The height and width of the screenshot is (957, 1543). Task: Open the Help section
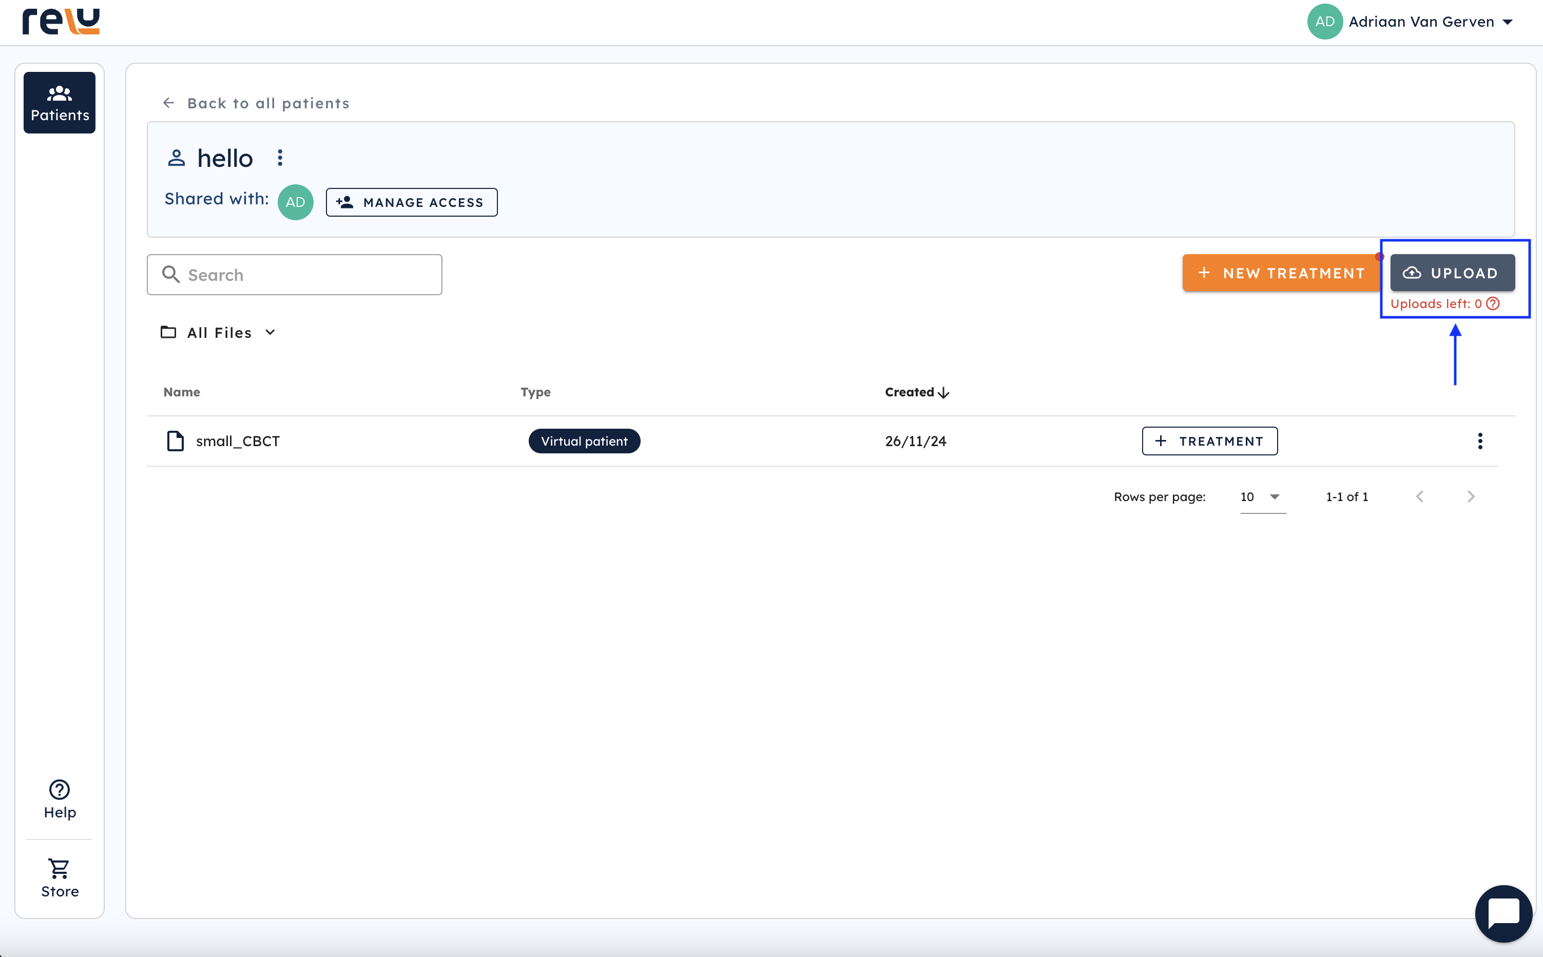60,799
